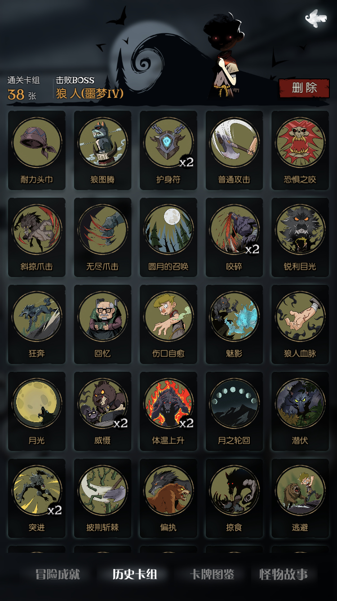Screen dimensions: 337x601
Task: Open the 卡牌图鉴 tab
Action: click(x=212, y=574)
